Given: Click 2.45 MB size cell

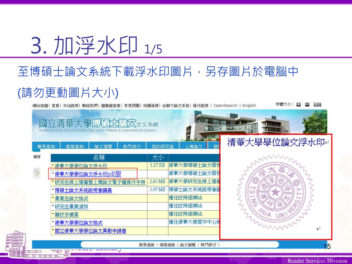Looking at the screenshot, I should (x=157, y=181).
